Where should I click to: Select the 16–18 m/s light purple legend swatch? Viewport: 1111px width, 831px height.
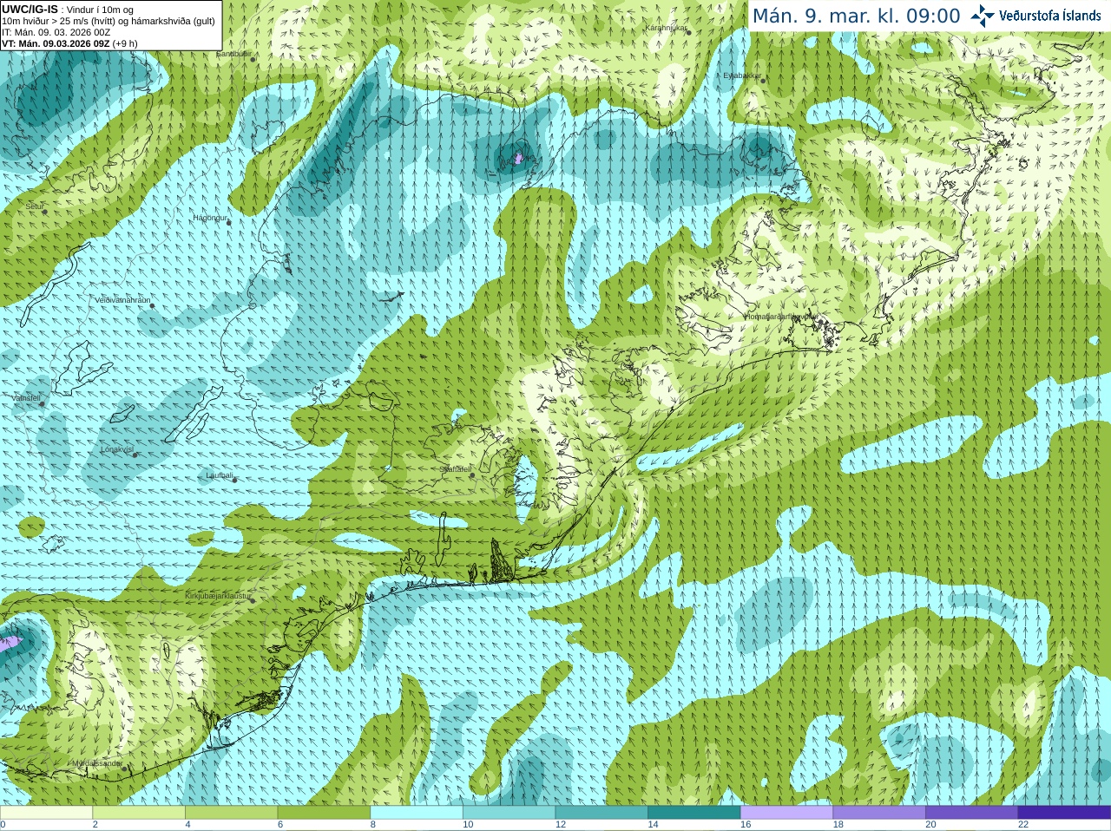(x=786, y=813)
